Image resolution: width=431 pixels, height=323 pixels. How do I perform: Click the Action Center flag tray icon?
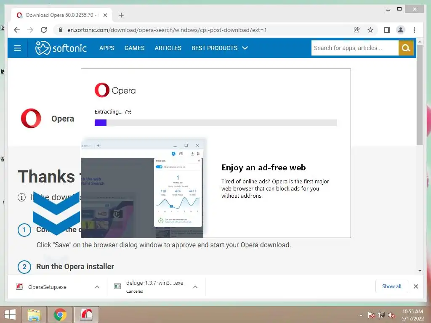[371, 315]
